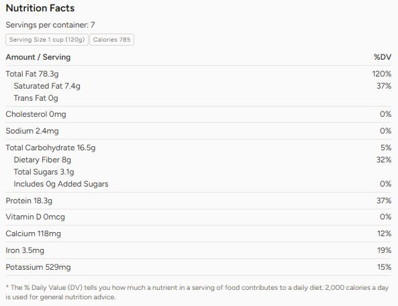This screenshot has height=306, width=398.
Task: Click the Sodium 2.4mg row
Action: 199,131
